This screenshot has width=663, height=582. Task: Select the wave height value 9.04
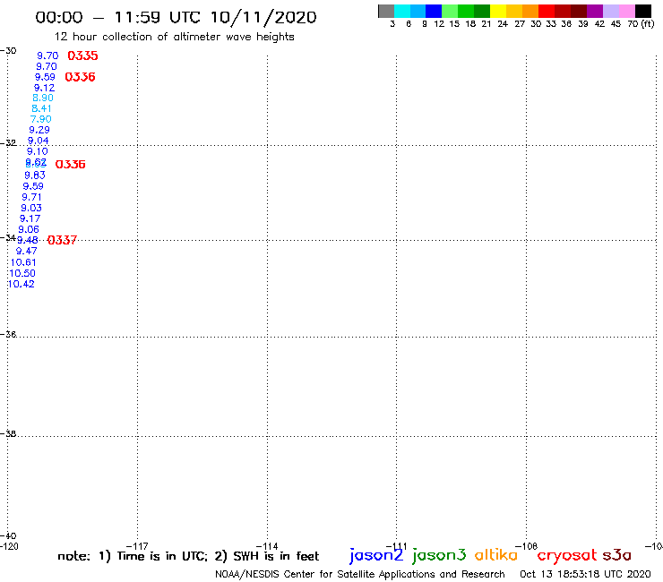[x=38, y=141]
